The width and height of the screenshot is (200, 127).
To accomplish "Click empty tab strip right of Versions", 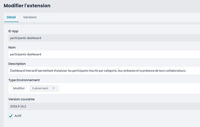I will click(115, 17).
